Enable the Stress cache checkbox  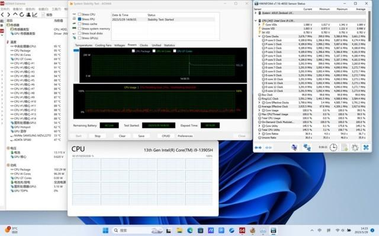(x=79, y=24)
